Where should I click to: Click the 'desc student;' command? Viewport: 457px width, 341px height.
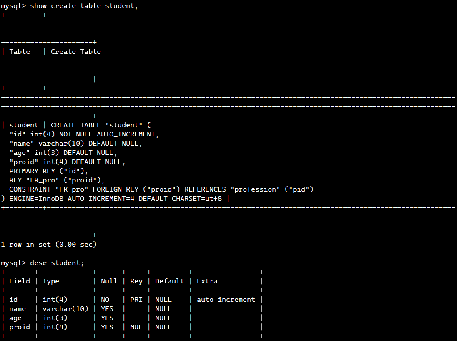coord(57,263)
